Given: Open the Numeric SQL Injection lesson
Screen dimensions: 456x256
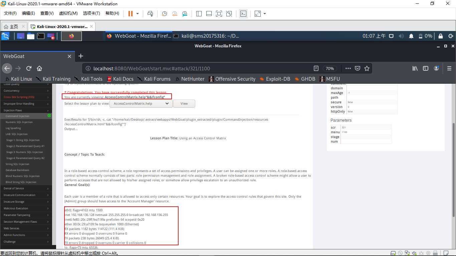Looking at the screenshot, I should pos(19,122).
